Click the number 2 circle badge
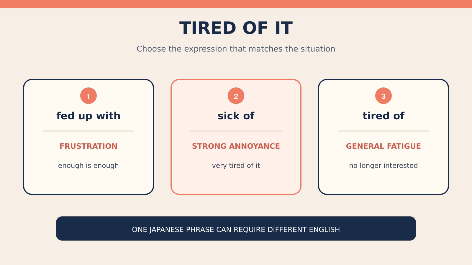 pyautogui.click(x=236, y=96)
